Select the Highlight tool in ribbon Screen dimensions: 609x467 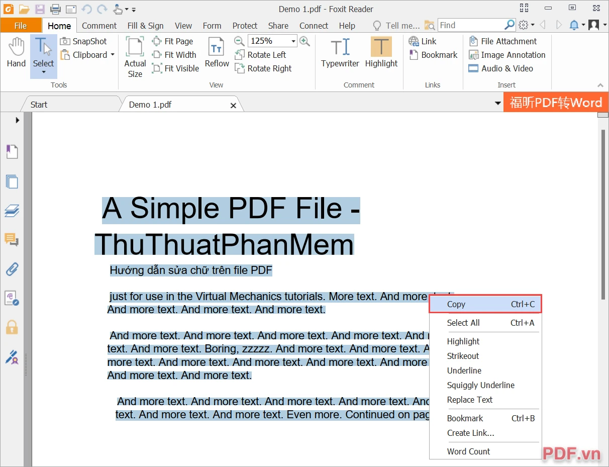pos(381,52)
